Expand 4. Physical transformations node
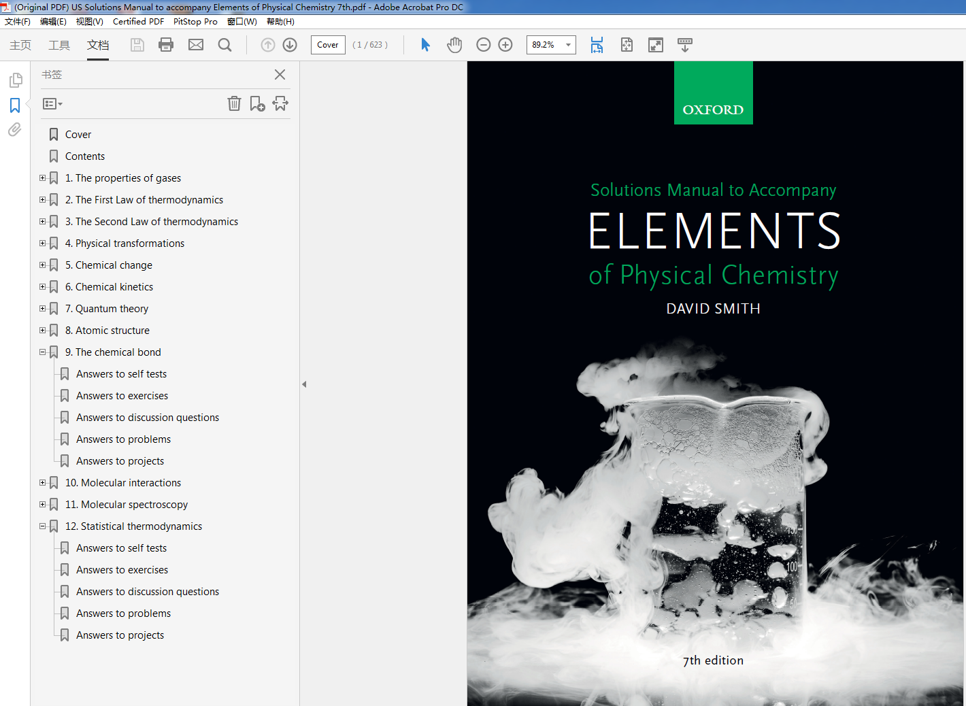The image size is (966, 706). pos(43,243)
